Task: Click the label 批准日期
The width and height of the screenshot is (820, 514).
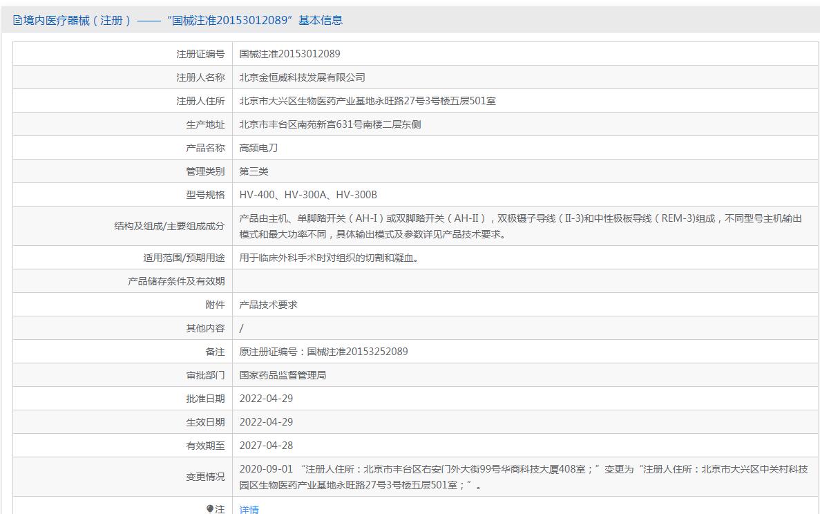Action: click(x=205, y=399)
